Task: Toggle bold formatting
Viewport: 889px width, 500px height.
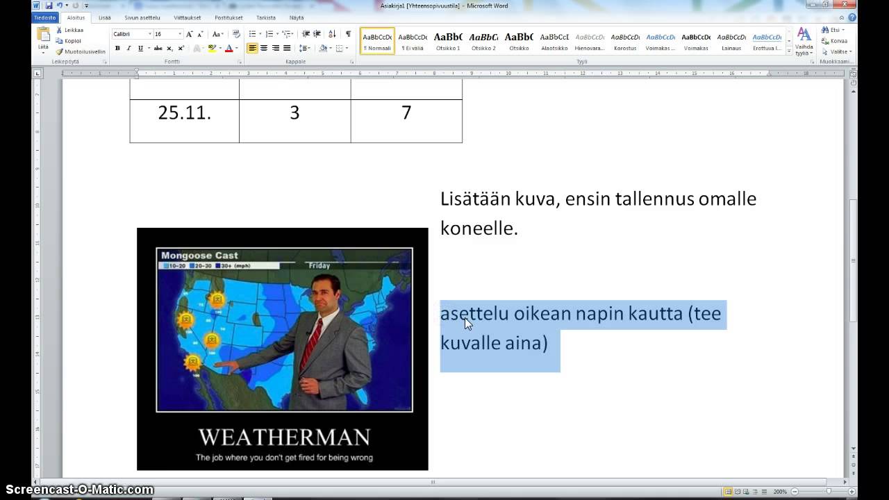Action: (117, 49)
